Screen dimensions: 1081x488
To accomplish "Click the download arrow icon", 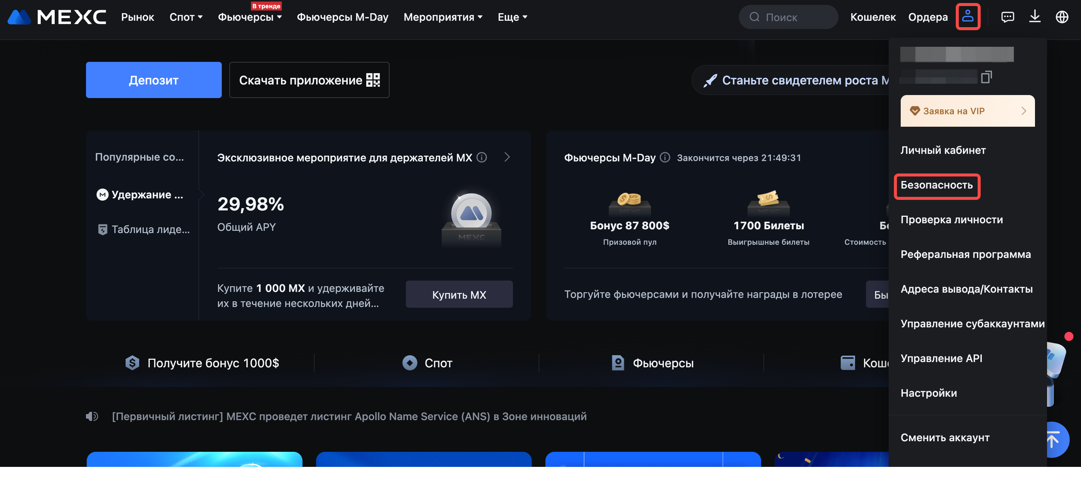I will 1035,17.
